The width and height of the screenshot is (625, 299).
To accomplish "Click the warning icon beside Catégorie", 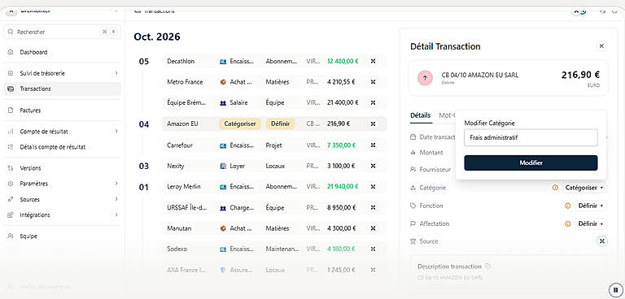I will click(555, 188).
